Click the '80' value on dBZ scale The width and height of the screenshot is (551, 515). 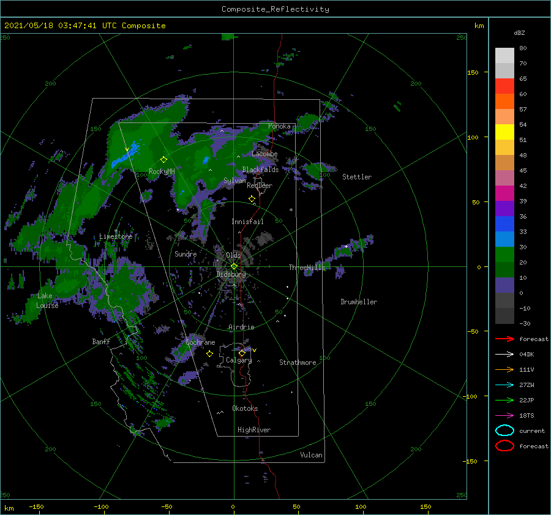coord(523,48)
